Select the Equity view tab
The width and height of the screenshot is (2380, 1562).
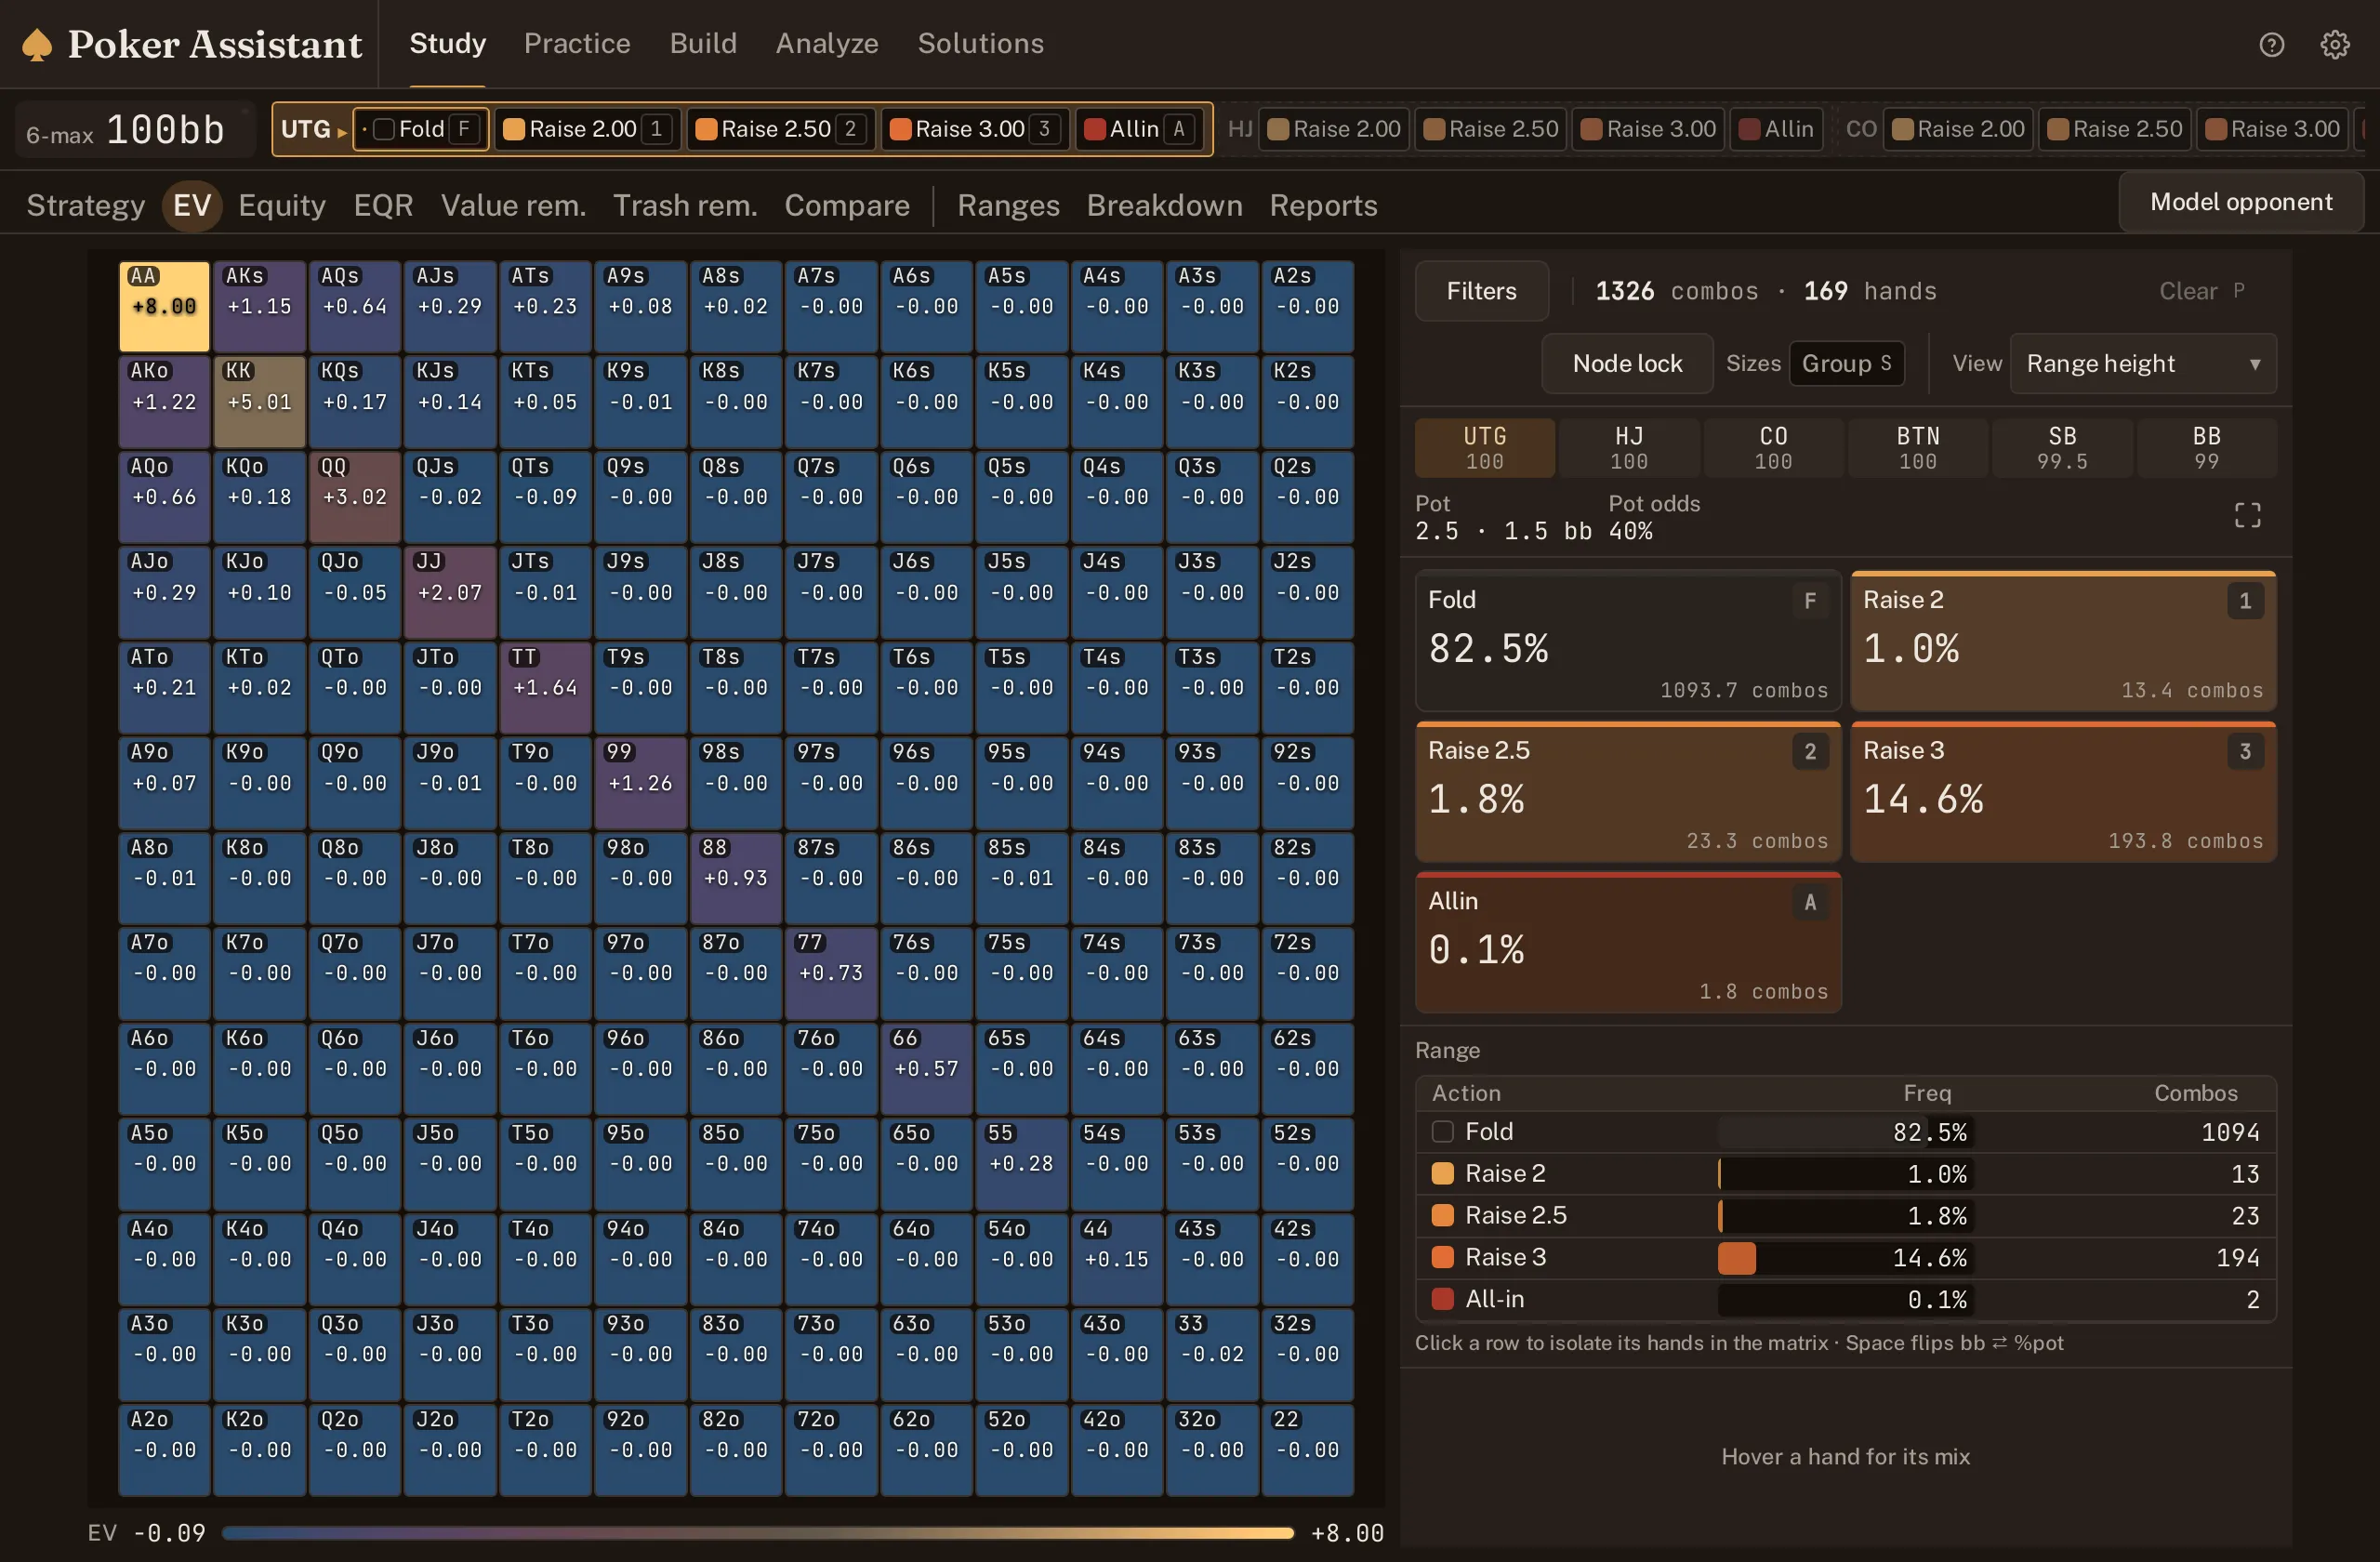click(282, 205)
